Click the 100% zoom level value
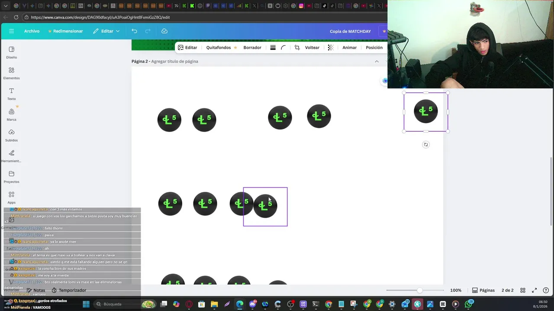The height and width of the screenshot is (311, 554). pyautogui.click(x=456, y=290)
